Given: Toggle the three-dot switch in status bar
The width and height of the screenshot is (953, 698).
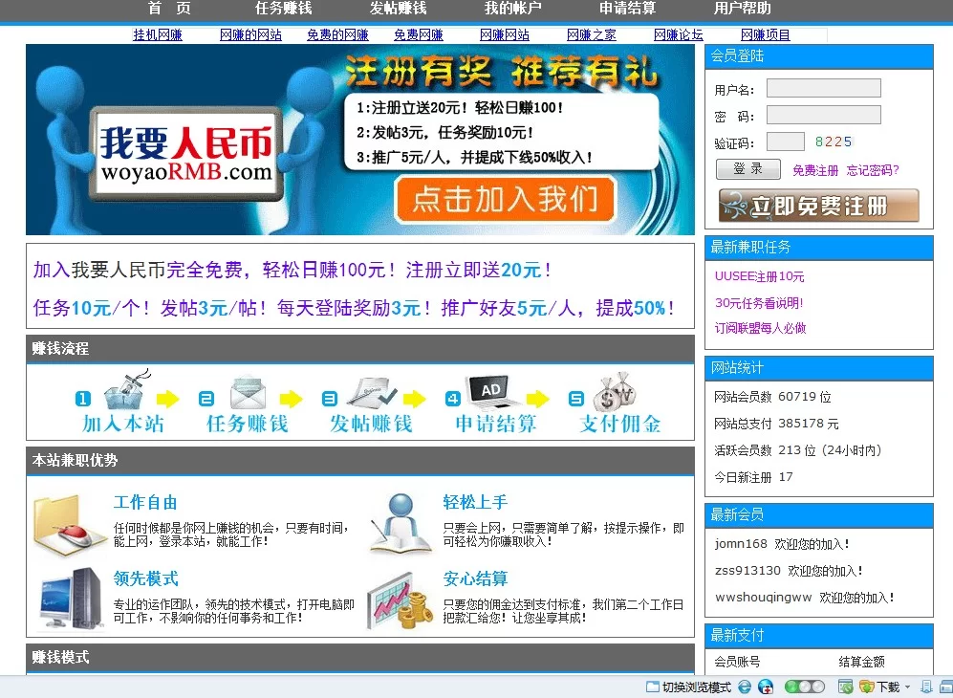Looking at the screenshot, I should point(804,687).
